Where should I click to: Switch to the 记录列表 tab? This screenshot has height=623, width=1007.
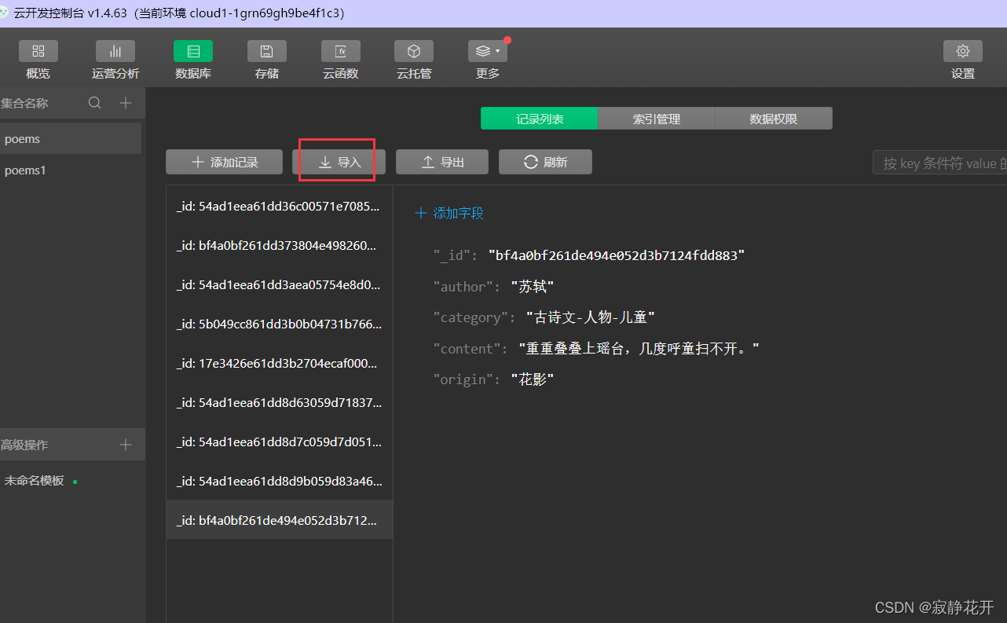pyautogui.click(x=540, y=119)
